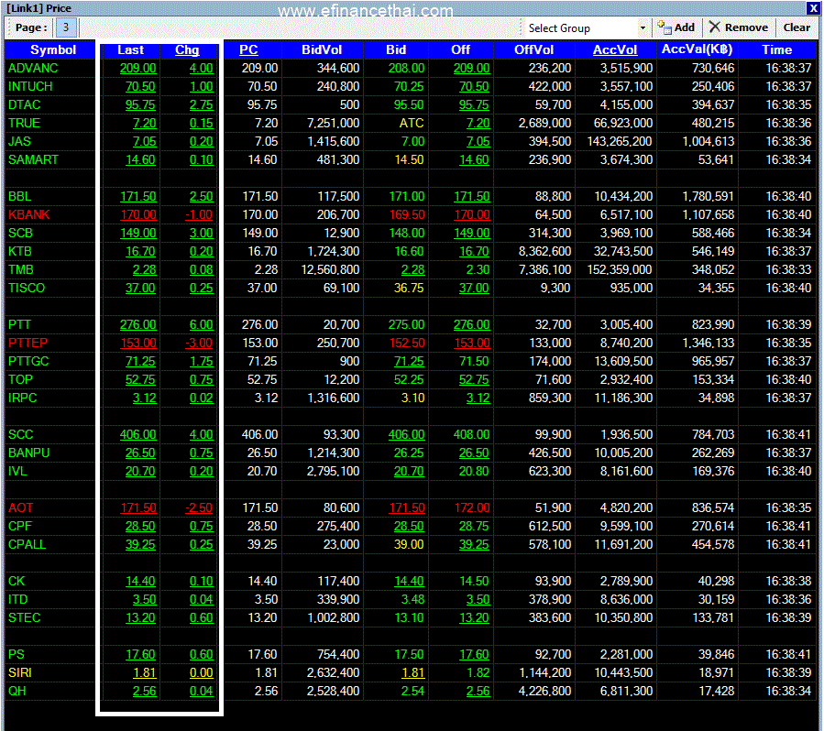Select the QH symbol
The width and height of the screenshot is (824, 731).
(16, 691)
